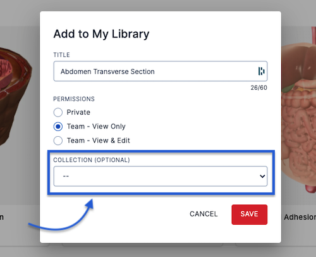
Task: Focus the Title text field
Action: tap(161, 72)
